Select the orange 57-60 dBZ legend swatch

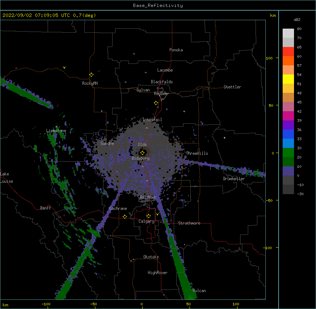[288, 61]
